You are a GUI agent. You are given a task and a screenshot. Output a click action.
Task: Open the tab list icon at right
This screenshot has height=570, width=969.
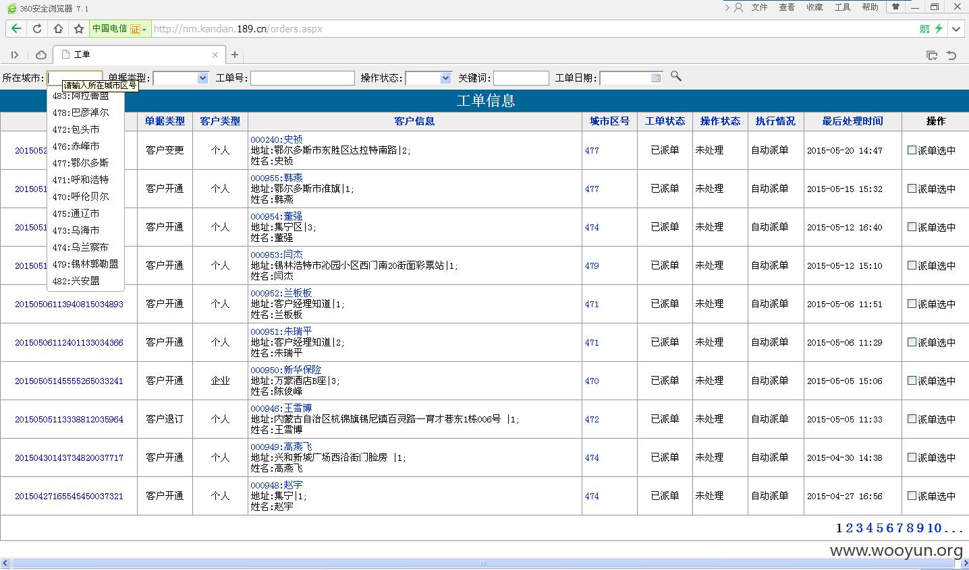[932, 55]
